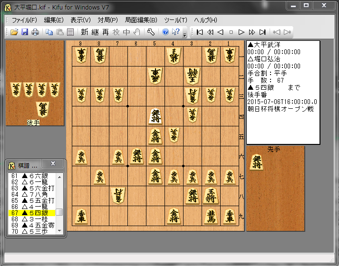Image resolution: width=339 pixels, height=266 pixels.
Task: Click the 投 resign toolbar button
Action: click(116, 32)
